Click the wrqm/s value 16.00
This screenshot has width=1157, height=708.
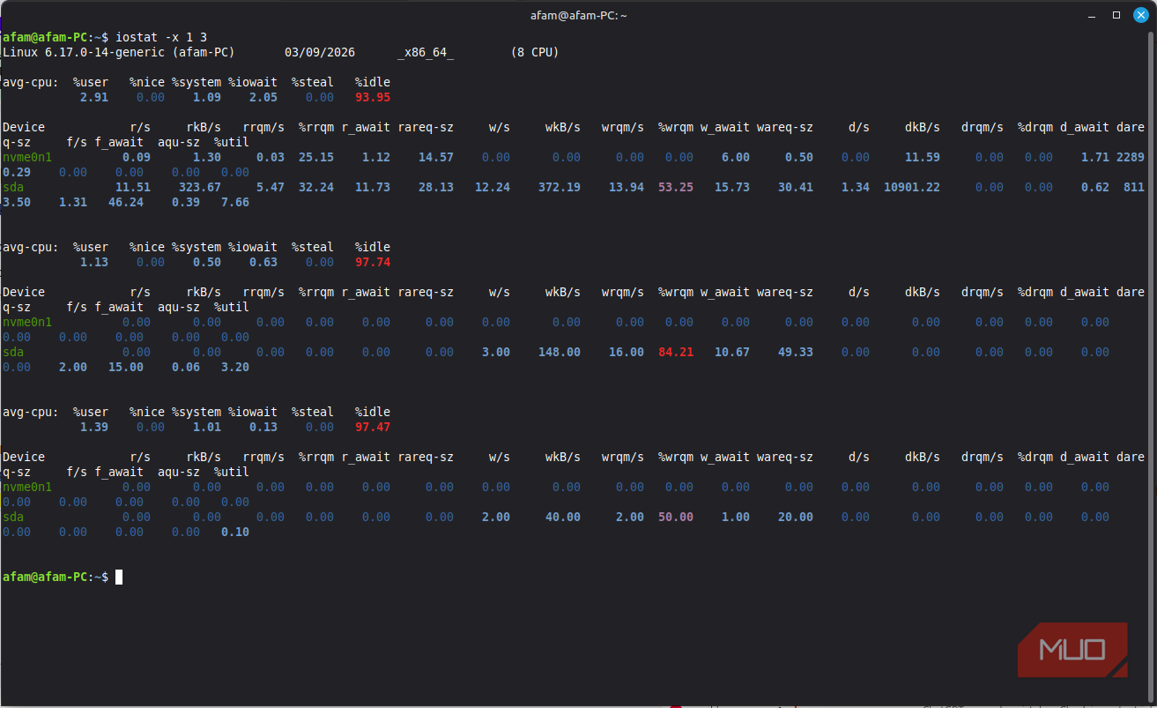pyautogui.click(x=627, y=352)
